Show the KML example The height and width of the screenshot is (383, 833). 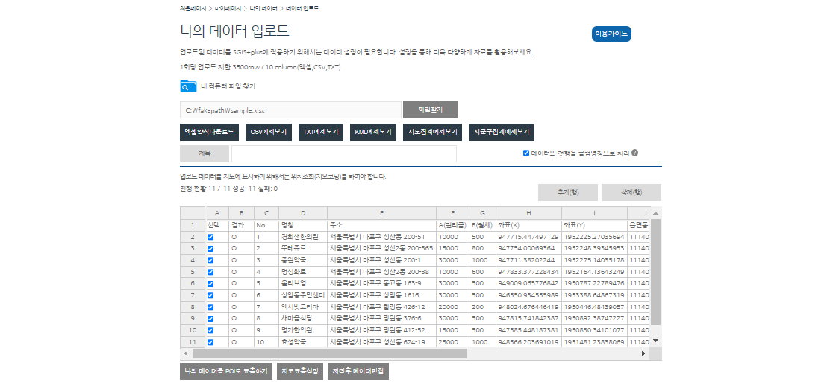pos(372,132)
